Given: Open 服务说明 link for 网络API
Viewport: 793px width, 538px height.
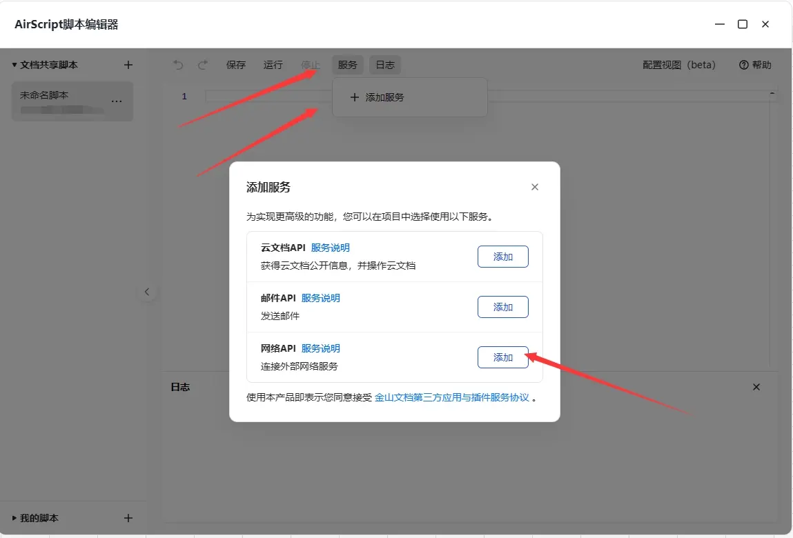Looking at the screenshot, I should pyautogui.click(x=321, y=348).
